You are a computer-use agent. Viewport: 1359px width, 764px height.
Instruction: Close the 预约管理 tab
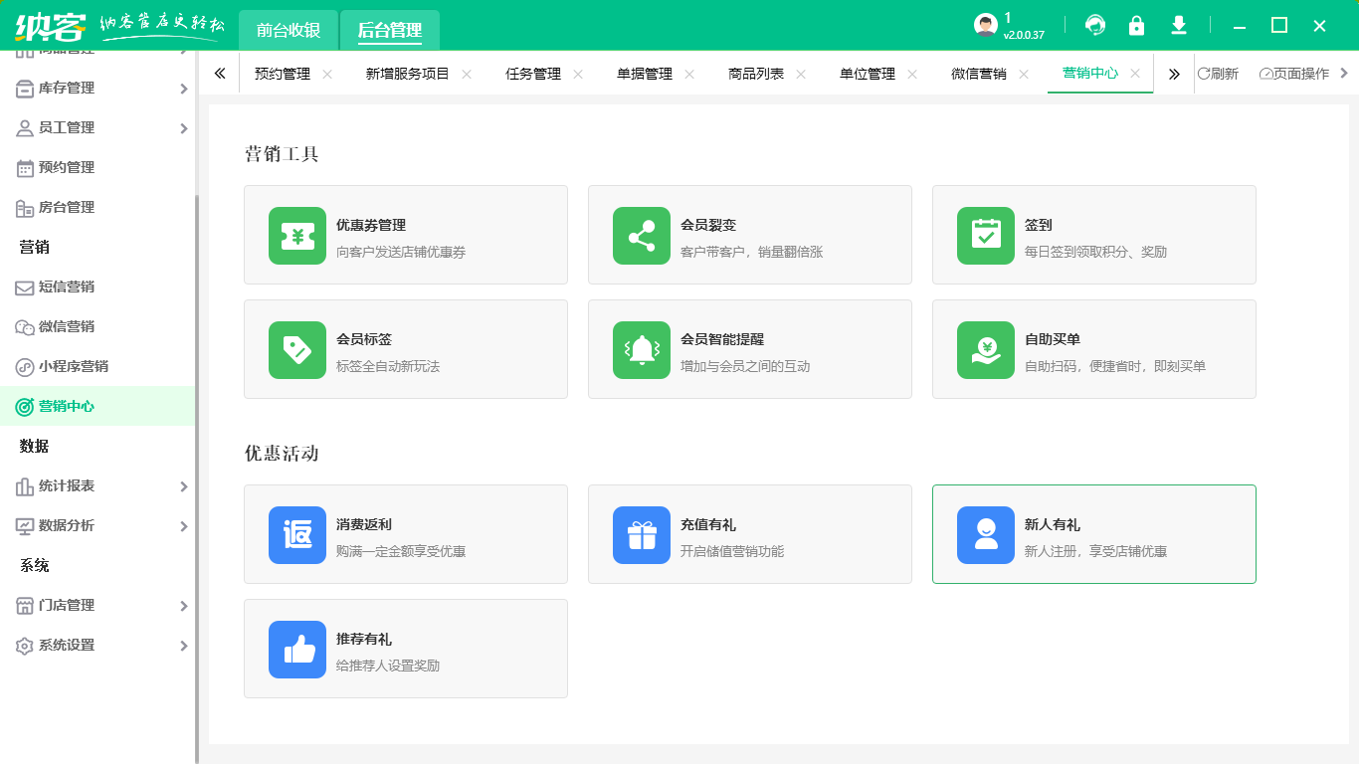(327, 75)
